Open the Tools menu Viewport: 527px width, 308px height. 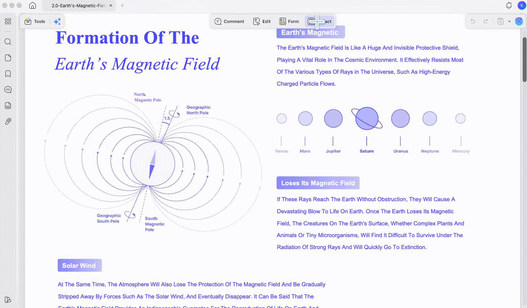click(35, 21)
